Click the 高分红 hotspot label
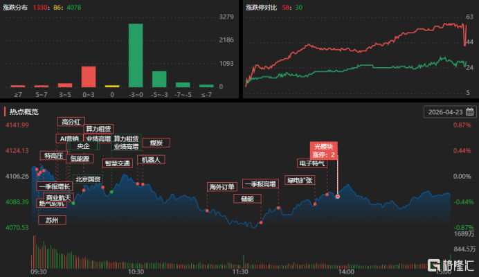The height and width of the screenshot is (277, 479). tap(71, 122)
